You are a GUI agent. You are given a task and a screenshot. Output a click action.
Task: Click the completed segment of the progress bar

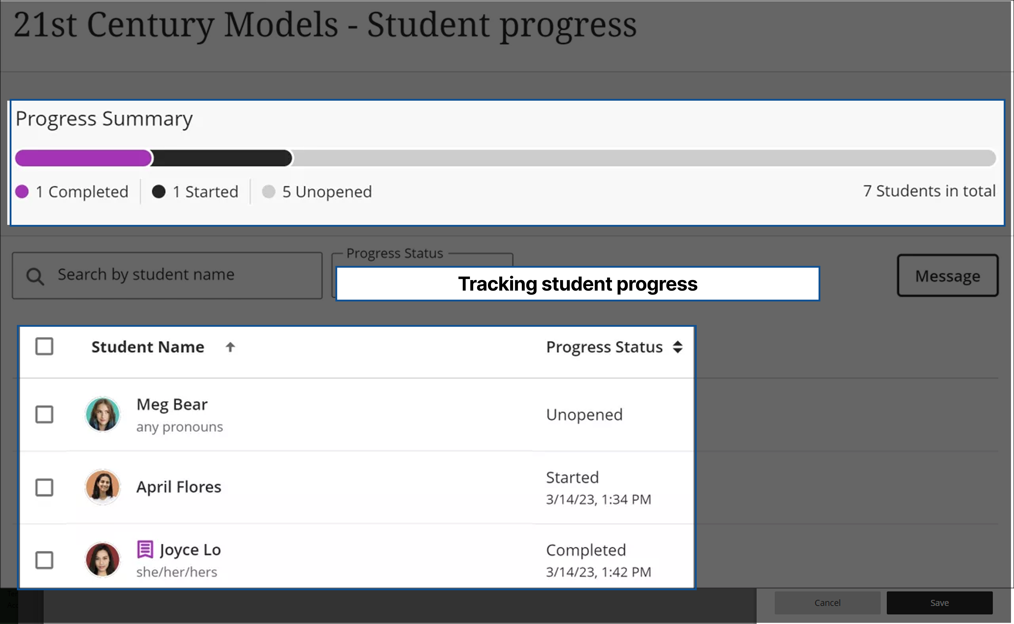coord(83,158)
